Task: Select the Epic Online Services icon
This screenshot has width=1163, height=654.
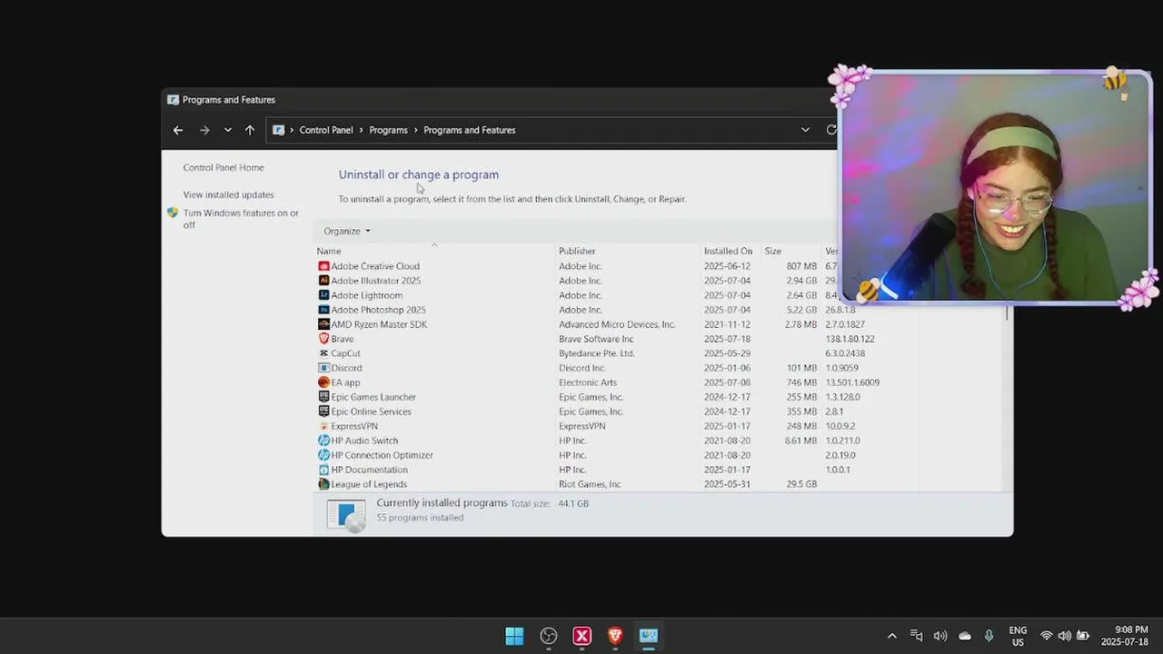Action: coord(323,411)
